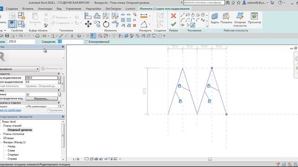Select the Mirror draw axis tool
This screenshot has height=167, width=298.
(x=115, y=16)
